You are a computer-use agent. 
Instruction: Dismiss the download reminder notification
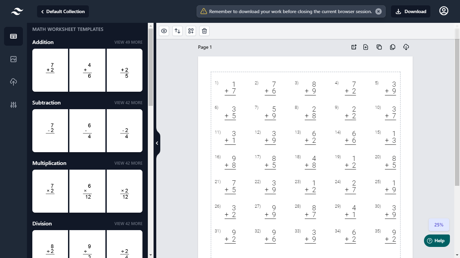[379, 11]
